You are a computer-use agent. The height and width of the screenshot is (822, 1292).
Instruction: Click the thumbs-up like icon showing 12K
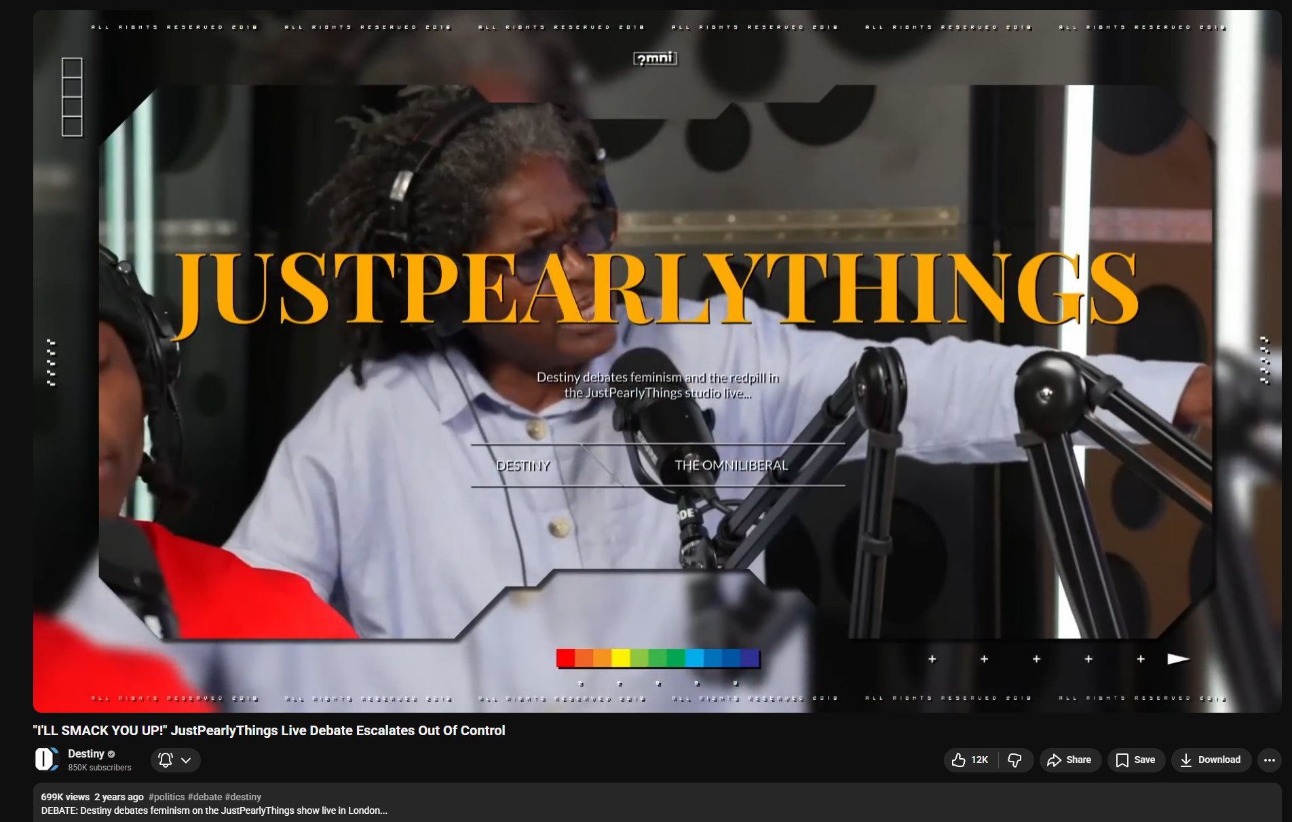(961, 760)
